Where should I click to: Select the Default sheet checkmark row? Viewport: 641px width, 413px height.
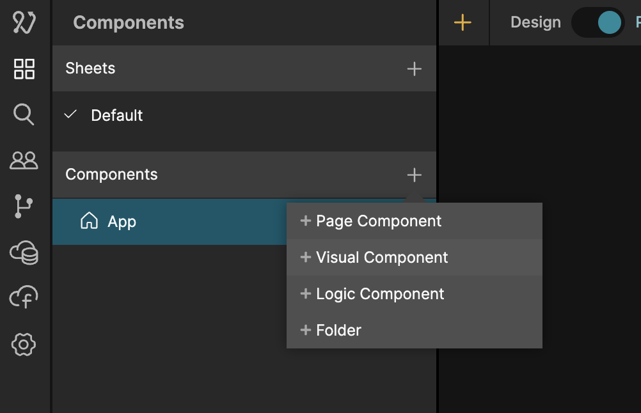pos(116,116)
